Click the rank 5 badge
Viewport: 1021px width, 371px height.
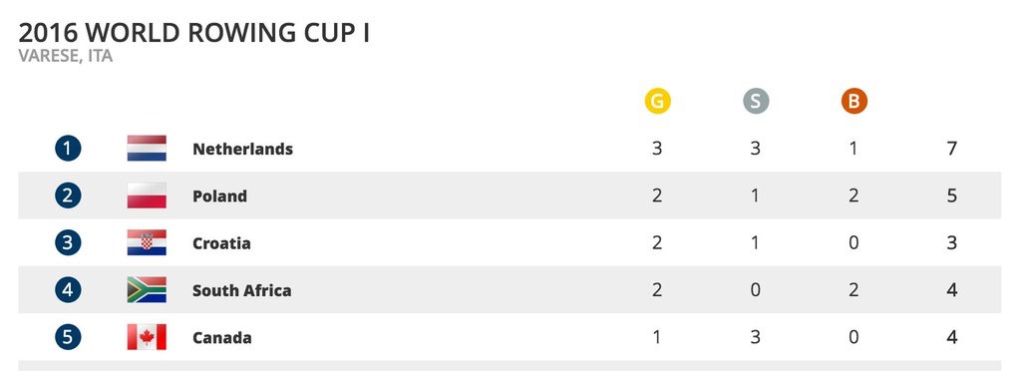point(68,337)
